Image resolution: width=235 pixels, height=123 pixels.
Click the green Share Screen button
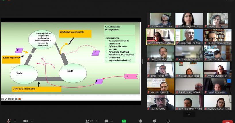pyautogui.click(x=124, y=121)
